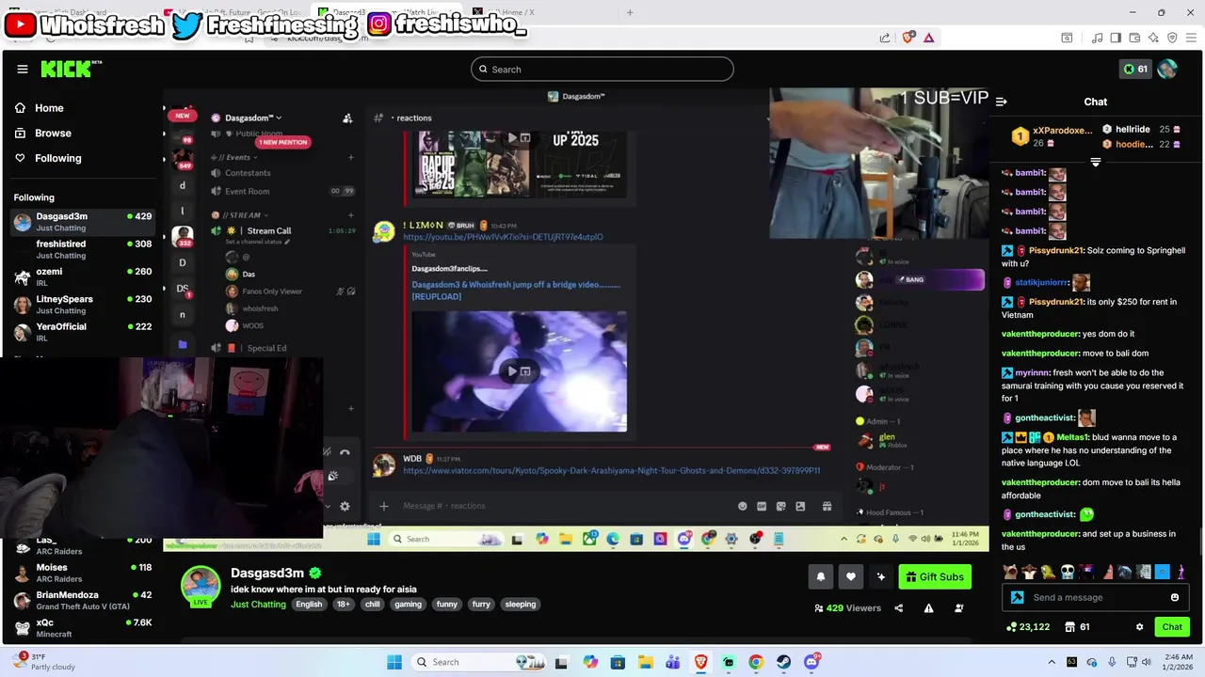The width and height of the screenshot is (1205, 677).
Task: Toggle Brave sidebar panel
Action: (1116, 38)
